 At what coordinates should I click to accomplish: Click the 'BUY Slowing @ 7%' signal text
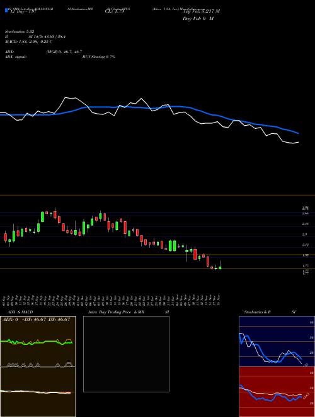99,57
